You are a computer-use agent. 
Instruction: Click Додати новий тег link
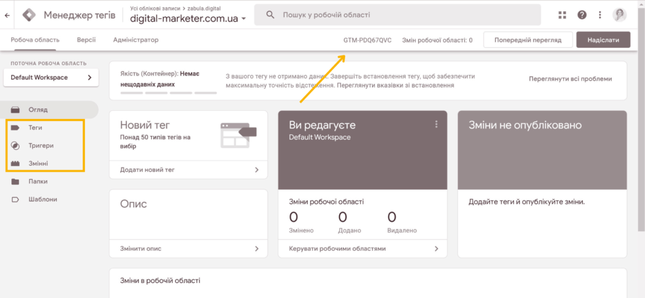click(x=147, y=169)
